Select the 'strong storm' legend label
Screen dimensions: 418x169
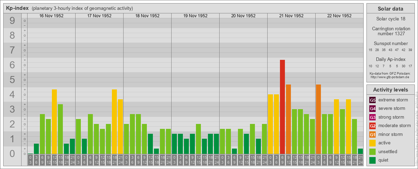391,117
